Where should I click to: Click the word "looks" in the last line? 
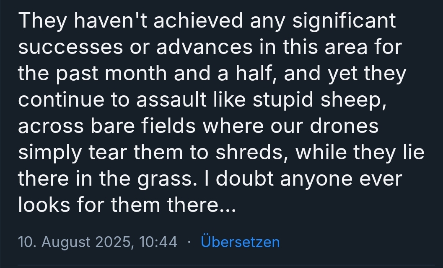44,204
